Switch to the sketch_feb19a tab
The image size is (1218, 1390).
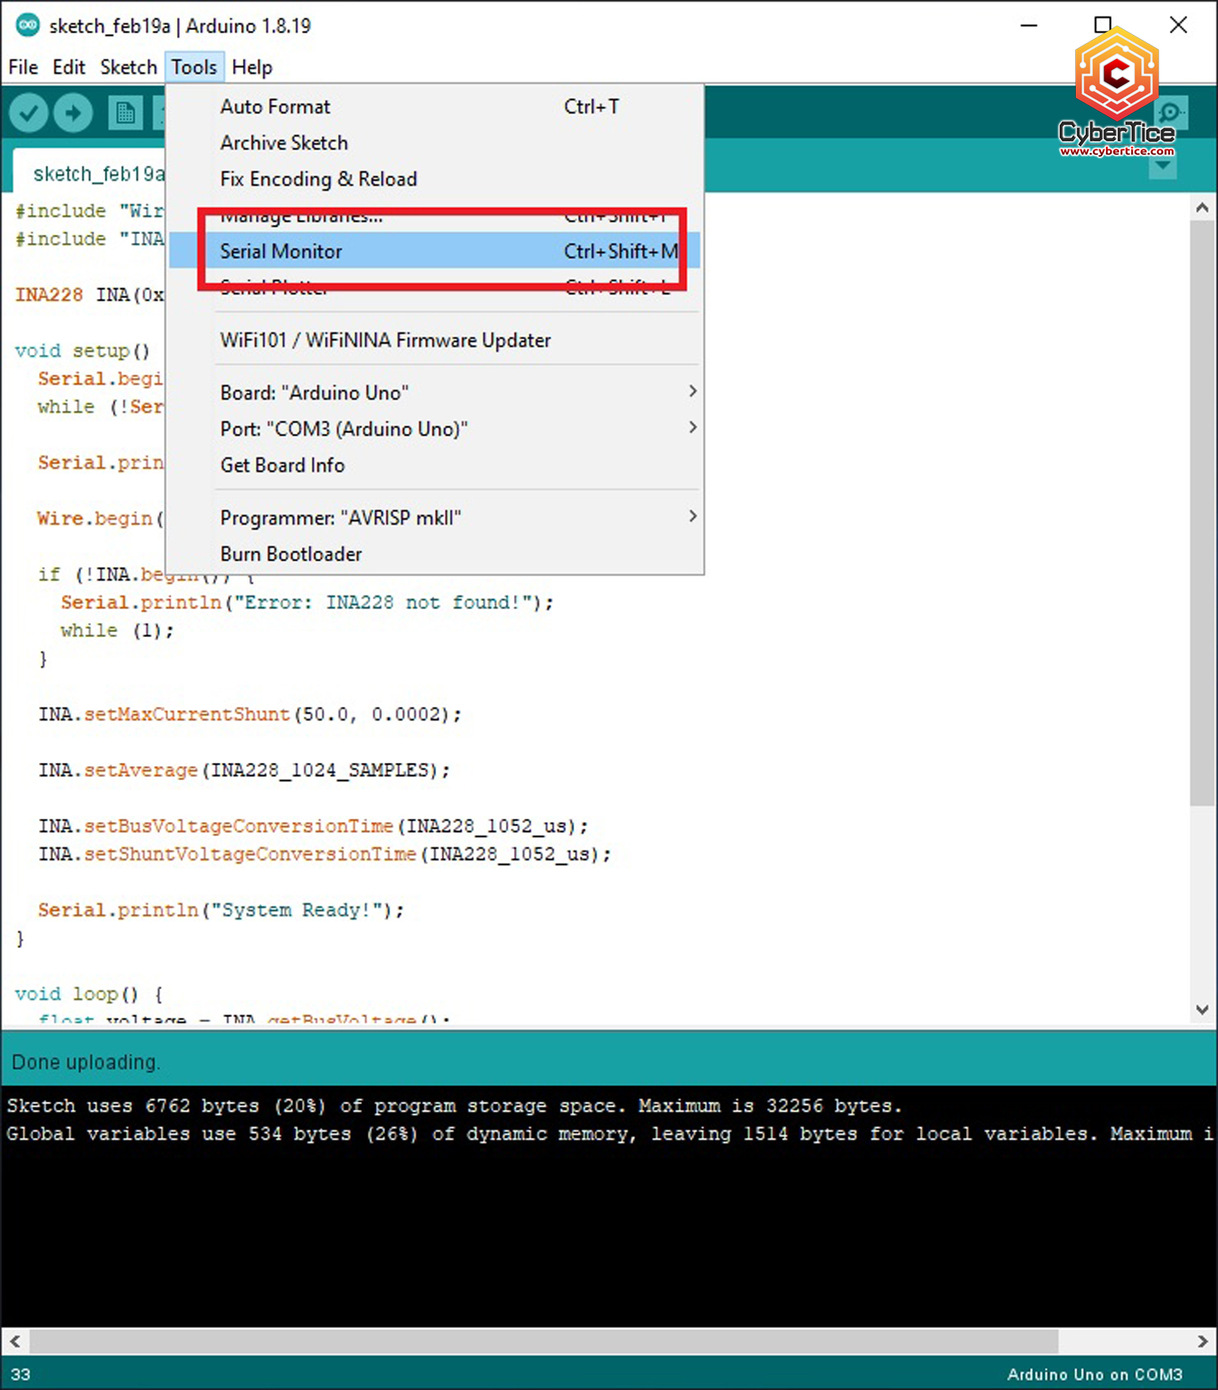tap(91, 173)
